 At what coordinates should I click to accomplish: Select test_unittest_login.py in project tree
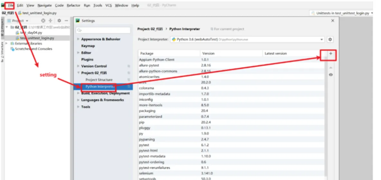(x=37, y=38)
